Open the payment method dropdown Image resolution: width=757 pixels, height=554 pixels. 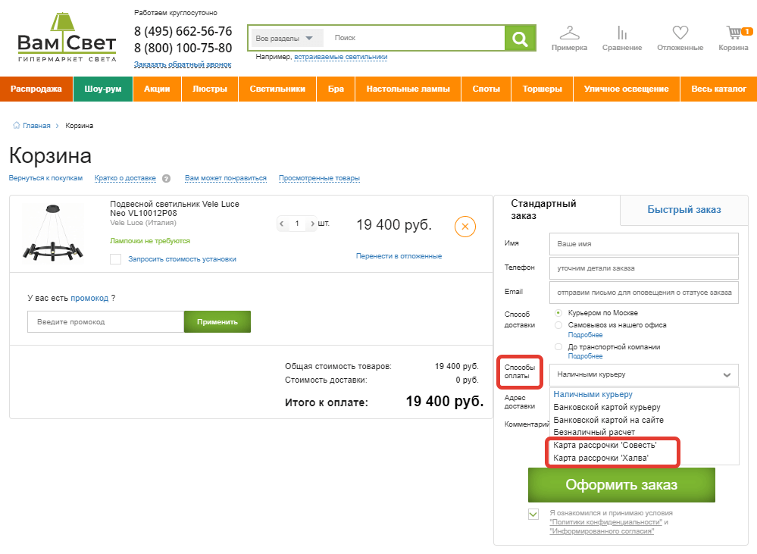click(644, 374)
